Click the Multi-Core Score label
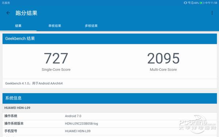The width and height of the screenshot is (219, 137). point(163,69)
